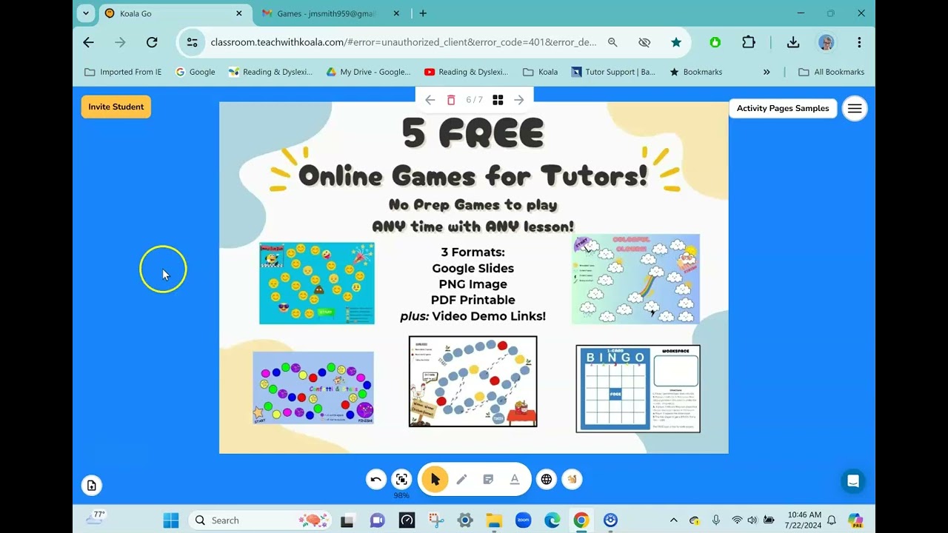Viewport: 948px width, 533px height.
Task: Click the address bar URL
Action: 404,42
